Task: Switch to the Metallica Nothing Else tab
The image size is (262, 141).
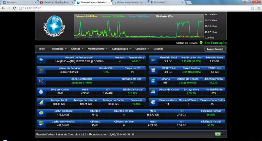Action: [x=56, y=3]
